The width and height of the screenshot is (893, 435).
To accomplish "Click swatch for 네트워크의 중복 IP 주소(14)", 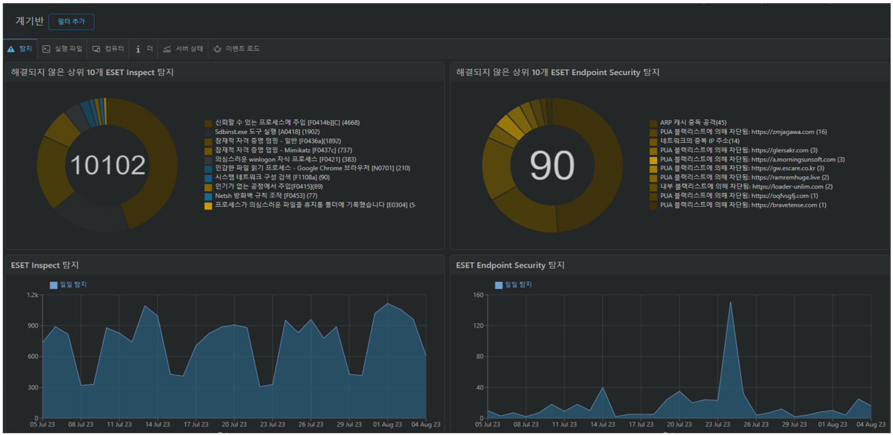I will coord(653,142).
